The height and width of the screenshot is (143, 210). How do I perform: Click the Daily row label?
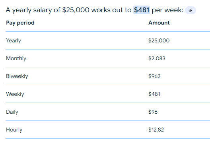tap(12, 112)
